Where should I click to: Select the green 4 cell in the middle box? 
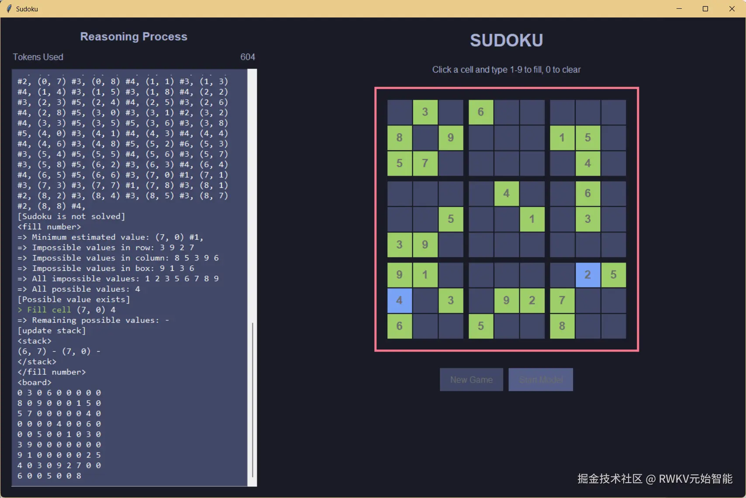[x=506, y=194]
